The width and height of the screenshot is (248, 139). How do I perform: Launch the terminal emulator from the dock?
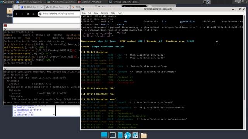pyautogui.click(x=113, y=135)
